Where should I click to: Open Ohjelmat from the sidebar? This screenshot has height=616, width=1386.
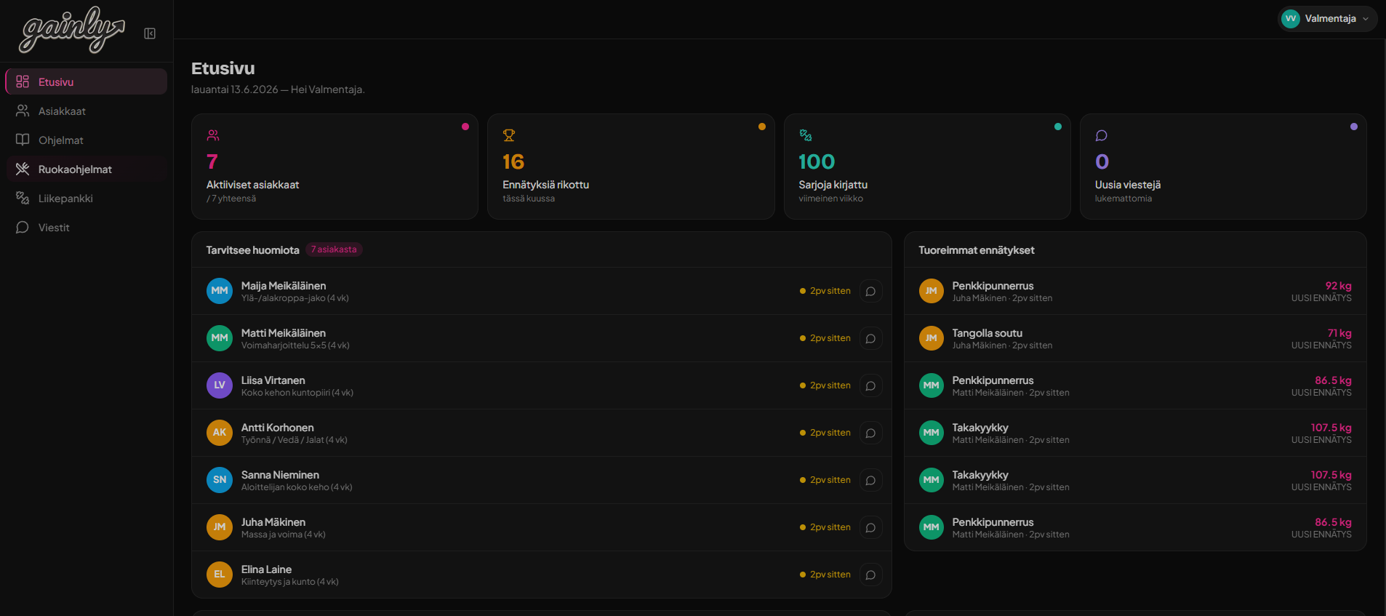tap(86, 140)
